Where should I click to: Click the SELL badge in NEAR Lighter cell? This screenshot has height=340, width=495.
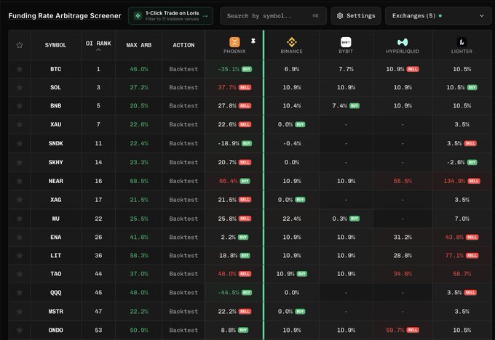pyautogui.click(x=474, y=181)
